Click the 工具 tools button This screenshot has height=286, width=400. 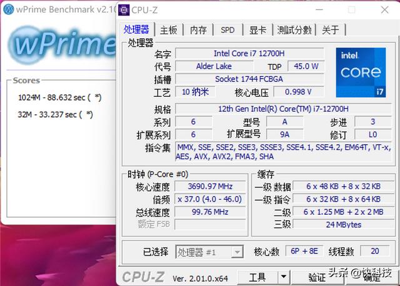point(257,277)
